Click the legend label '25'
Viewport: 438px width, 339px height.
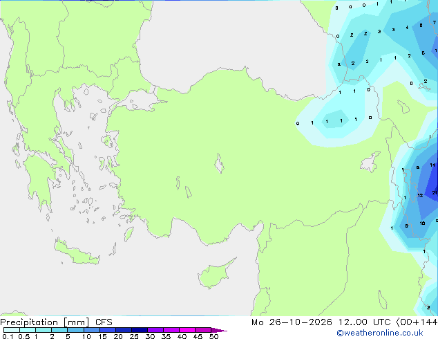pos(134,336)
